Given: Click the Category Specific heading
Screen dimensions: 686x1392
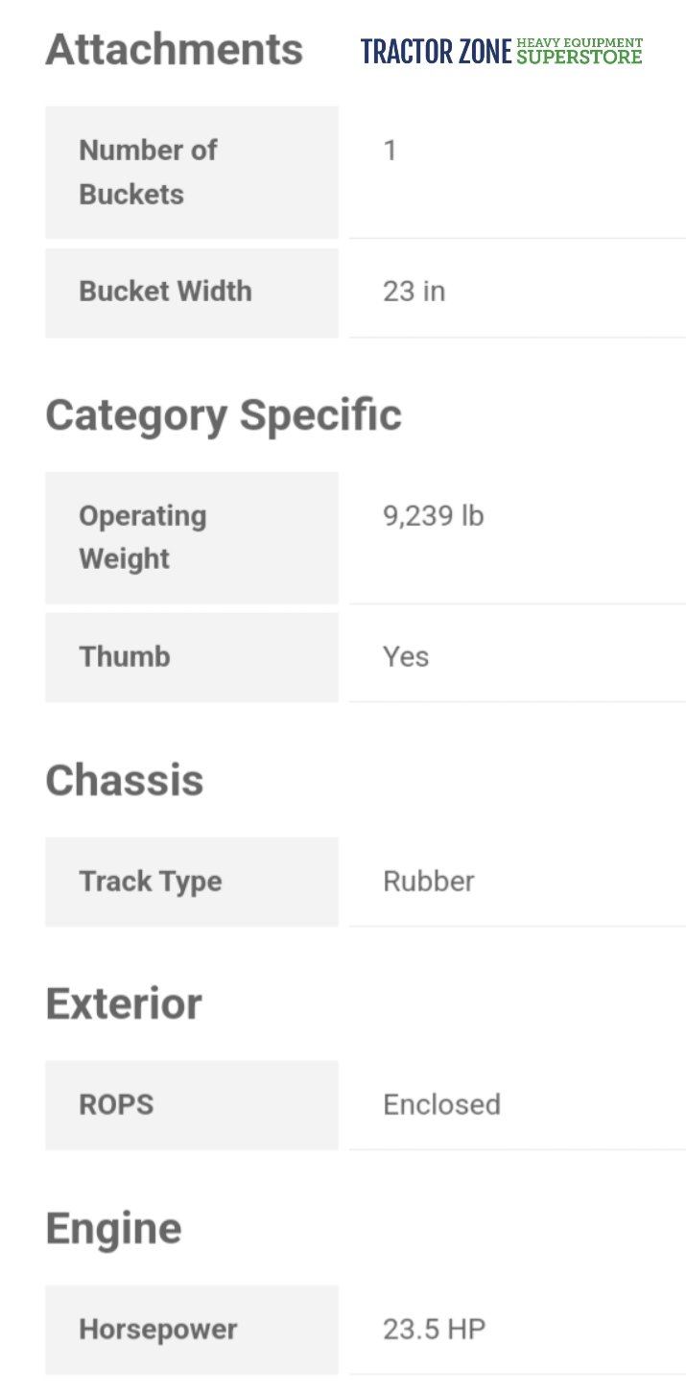Looking at the screenshot, I should coord(224,415).
